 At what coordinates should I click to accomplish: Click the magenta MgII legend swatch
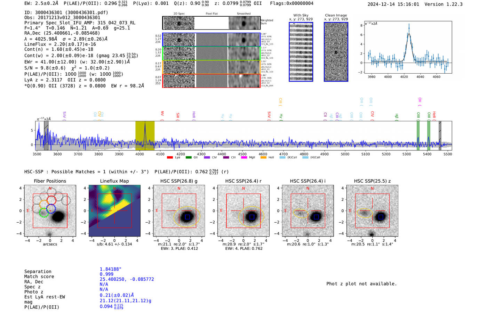(x=244, y=158)
